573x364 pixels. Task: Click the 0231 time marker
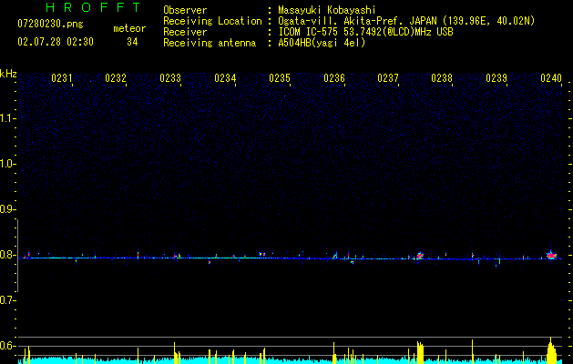tap(61, 78)
